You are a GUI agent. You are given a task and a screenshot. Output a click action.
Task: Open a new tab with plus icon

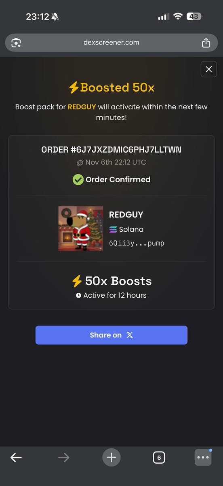click(111, 458)
